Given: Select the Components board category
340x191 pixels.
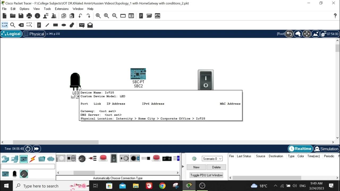Looking at the screenshot, I should point(24,159).
